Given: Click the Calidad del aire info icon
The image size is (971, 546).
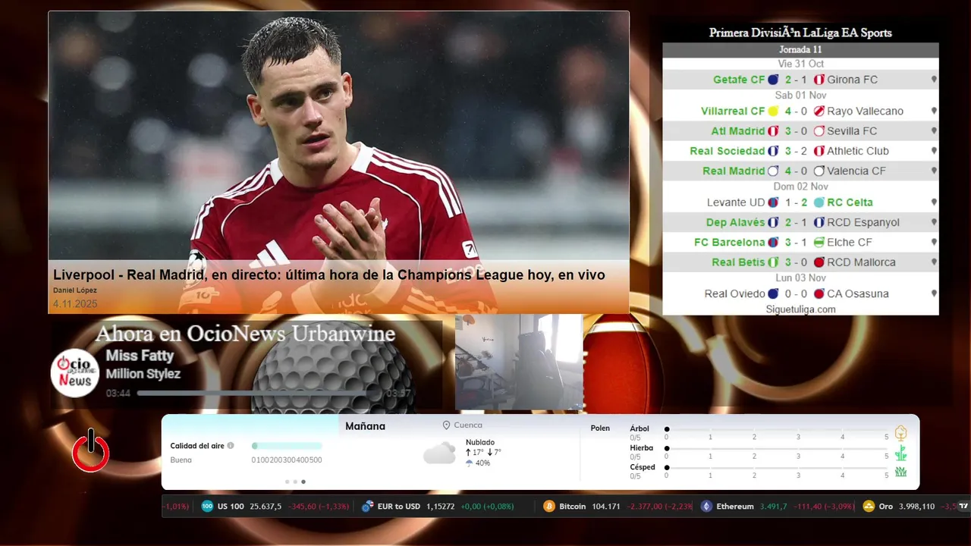Looking at the screenshot, I should tap(231, 446).
